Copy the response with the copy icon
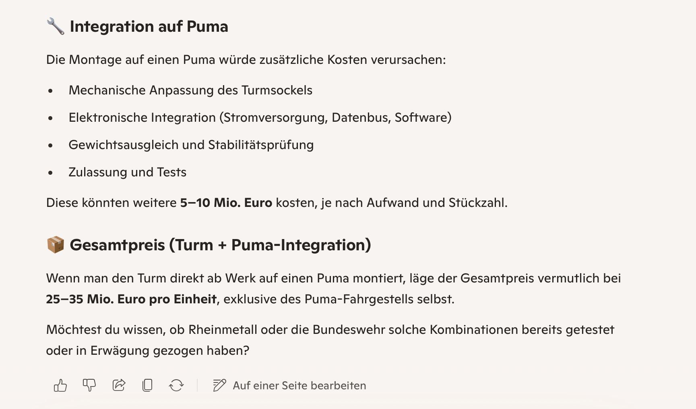This screenshot has height=409, width=696. click(x=147, y=385)
